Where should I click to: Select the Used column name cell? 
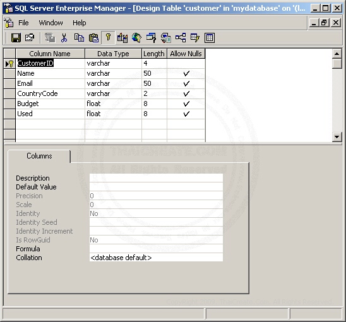(x=51, y=114)
